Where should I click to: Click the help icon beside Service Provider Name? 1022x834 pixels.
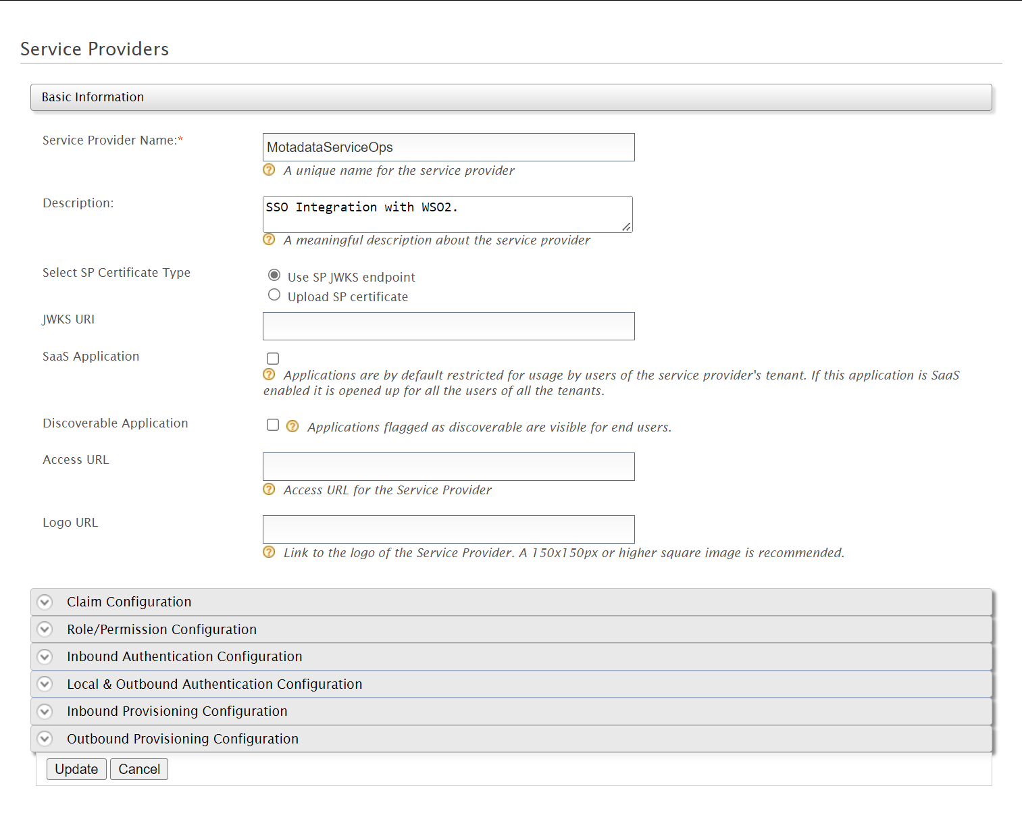pos(269,170)
